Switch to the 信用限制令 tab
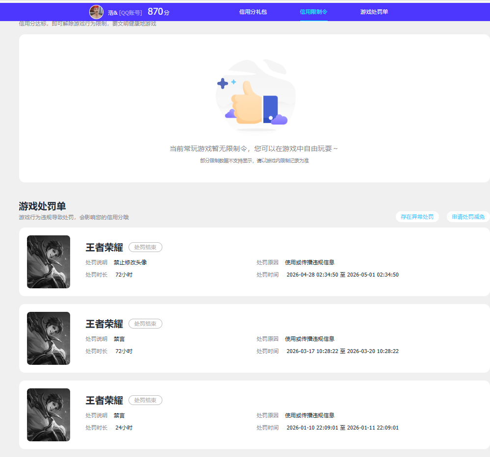Viewport: 490px width, 457px height. [x=313, y=12]
